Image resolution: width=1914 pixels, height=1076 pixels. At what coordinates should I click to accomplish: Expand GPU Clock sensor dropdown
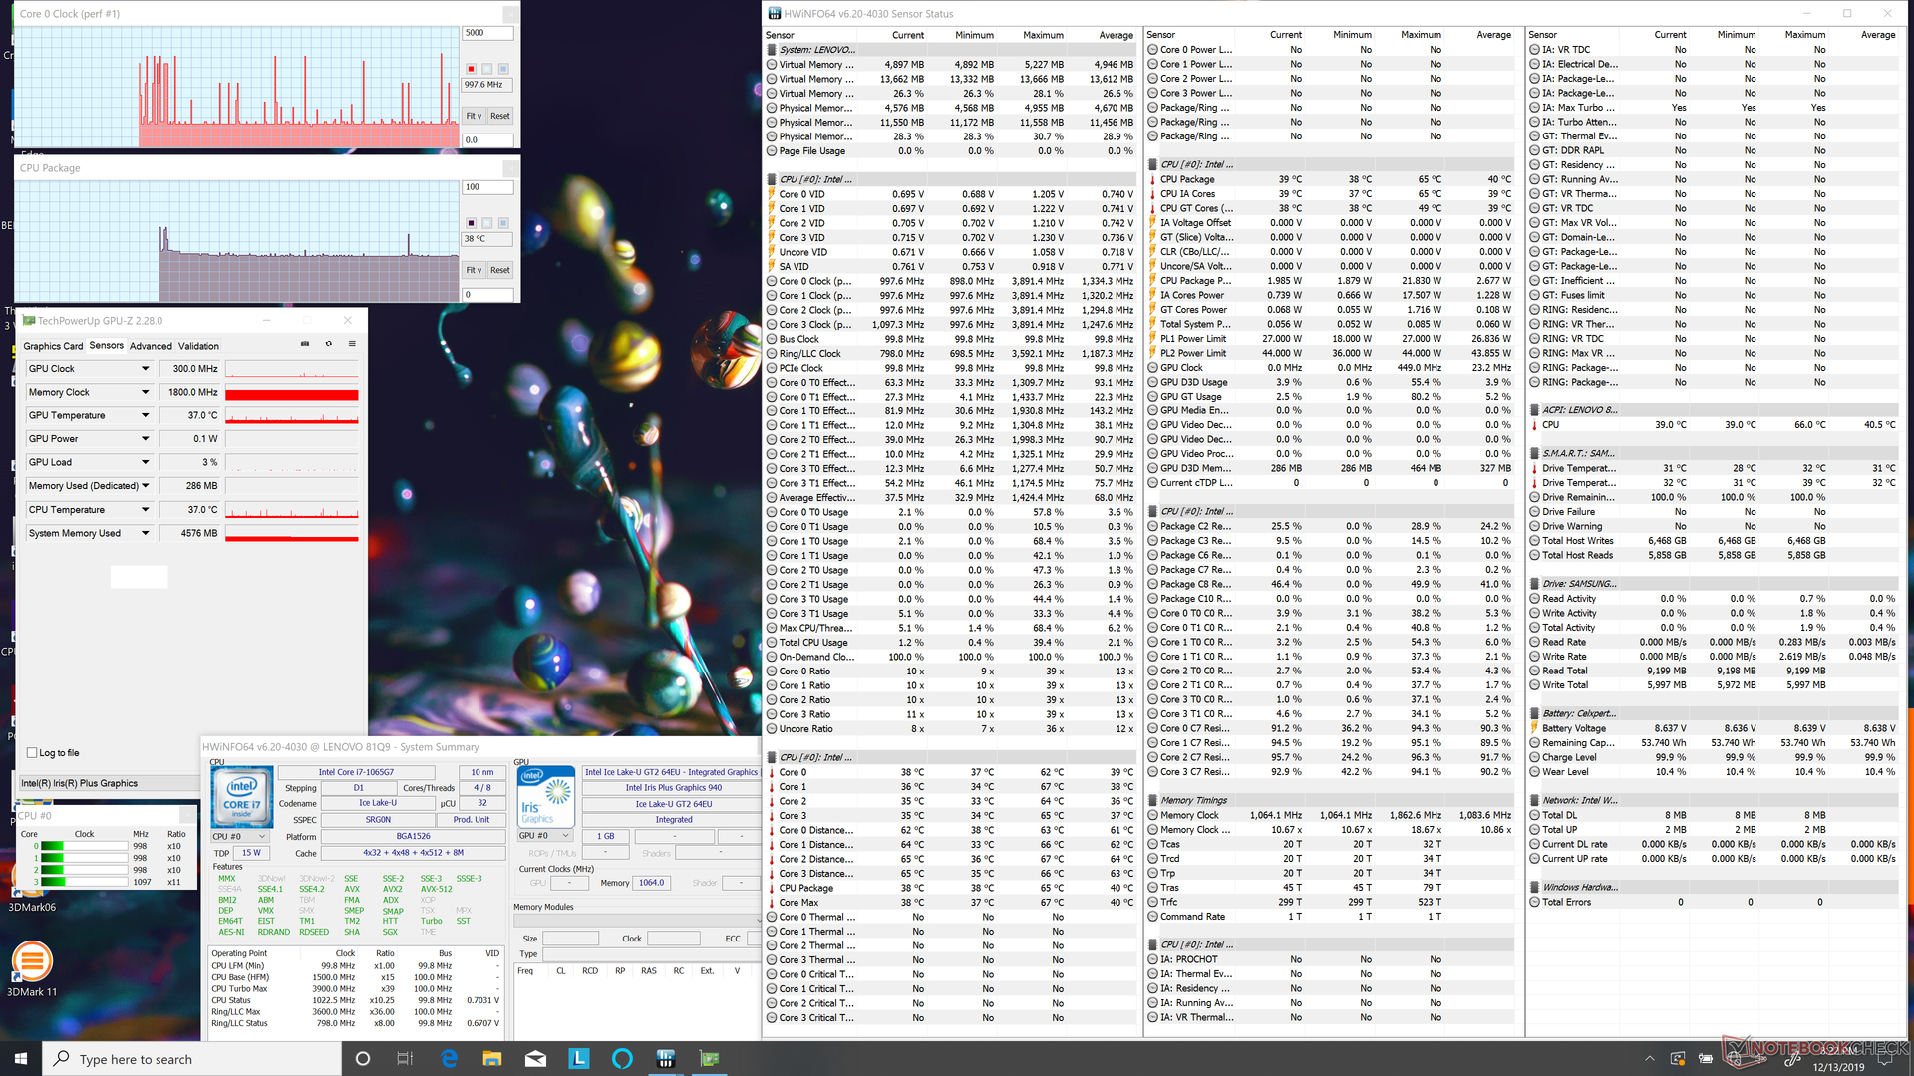[x=145, y=369]
